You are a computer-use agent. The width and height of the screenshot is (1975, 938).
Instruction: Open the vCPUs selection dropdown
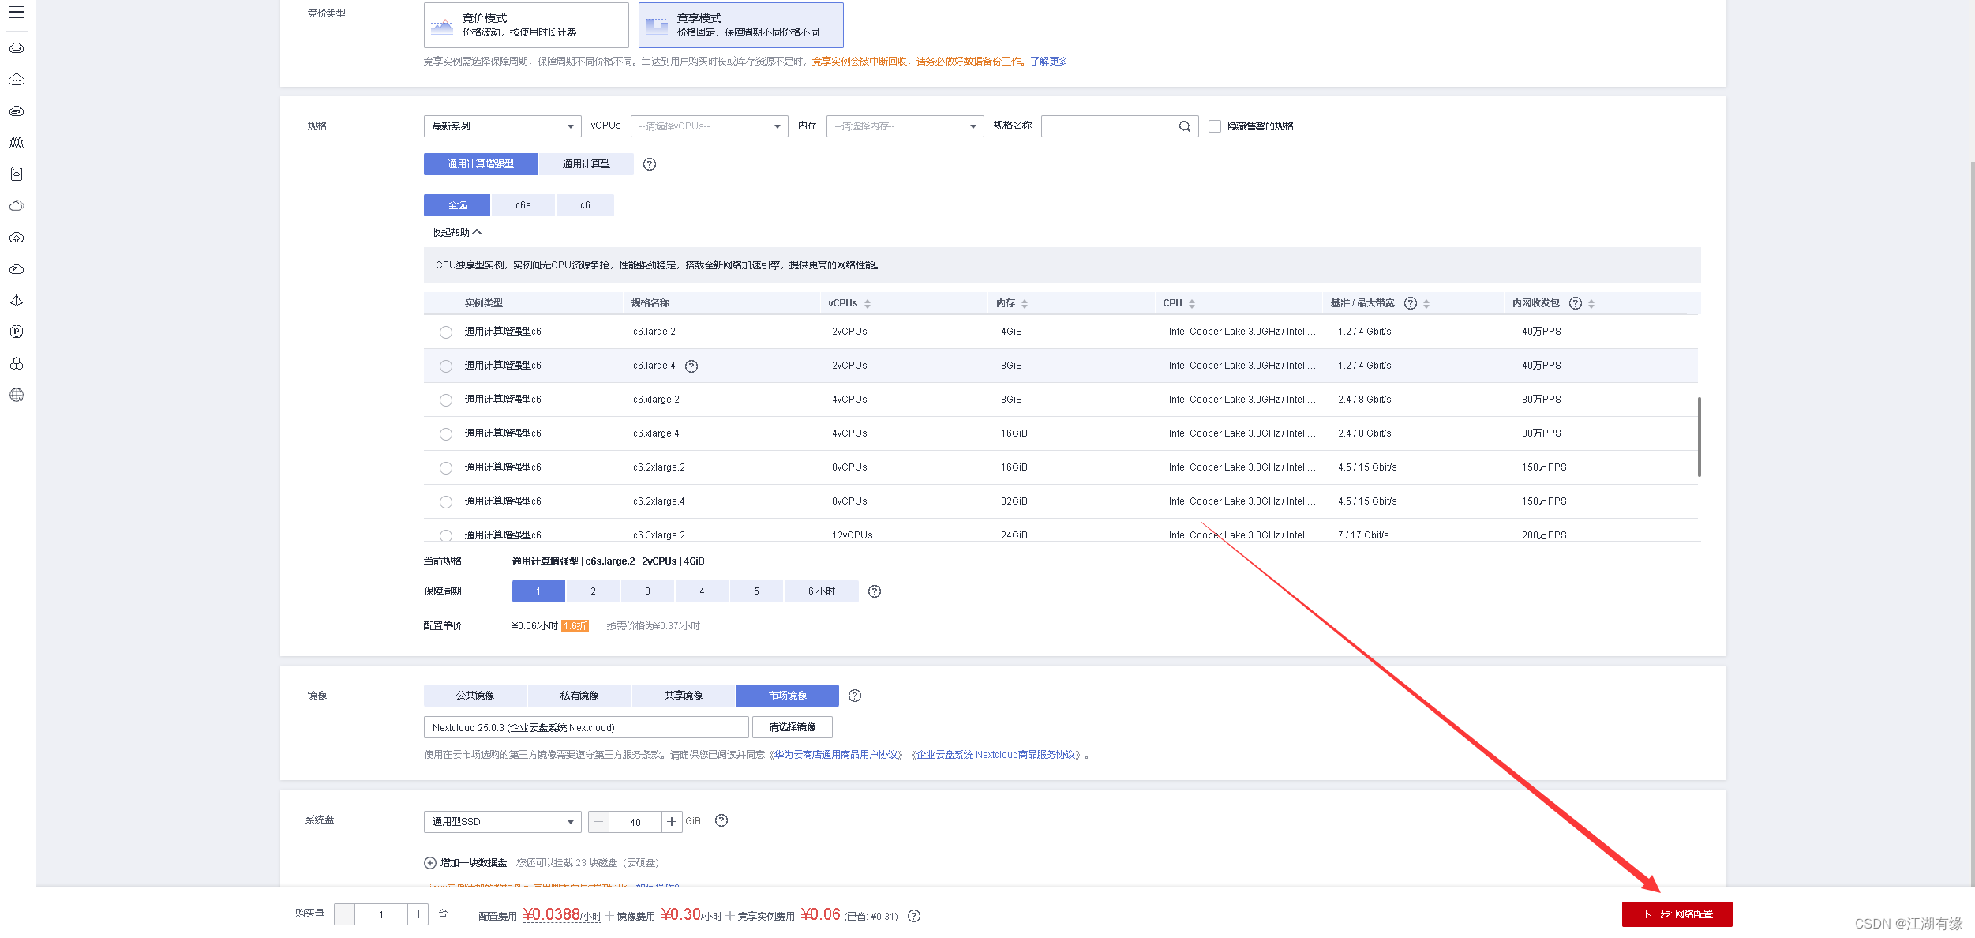[x=709, y=126]
